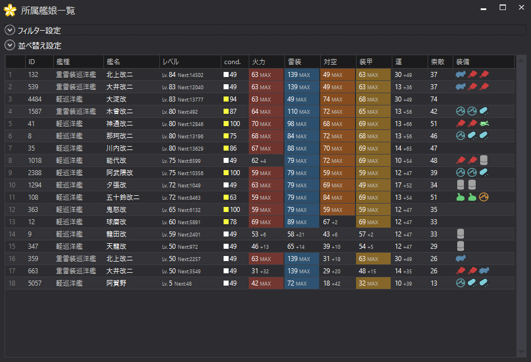Viewport: 531px width, 362px height.
Task: Select the blue engine boost icon on 北上改二's equipment
Action: click(461, 74)
